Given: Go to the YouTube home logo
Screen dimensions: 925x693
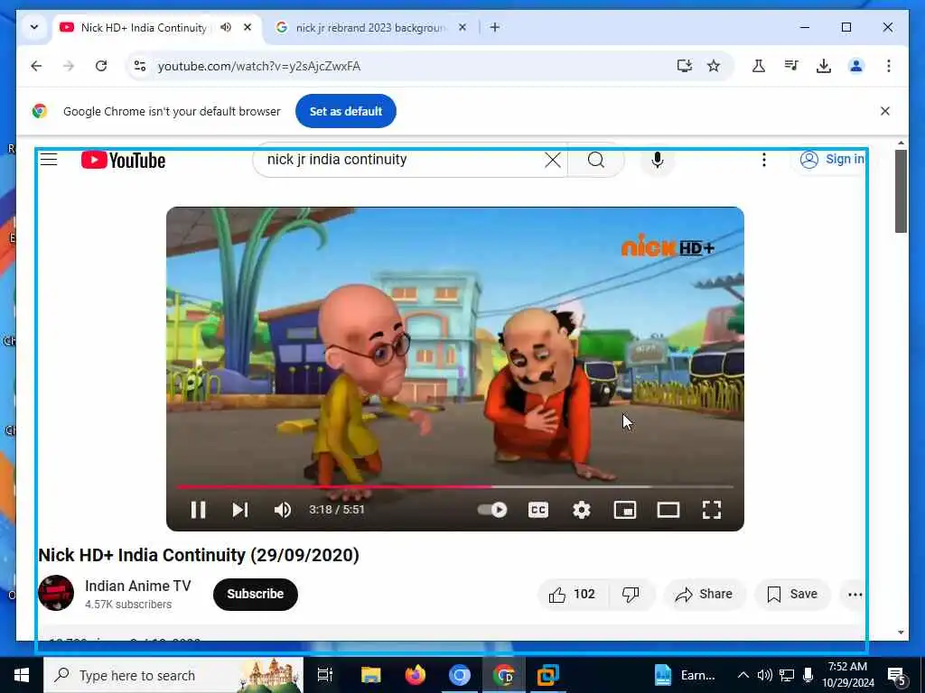Looking at the screenshot, I should [x=123, y=160].
